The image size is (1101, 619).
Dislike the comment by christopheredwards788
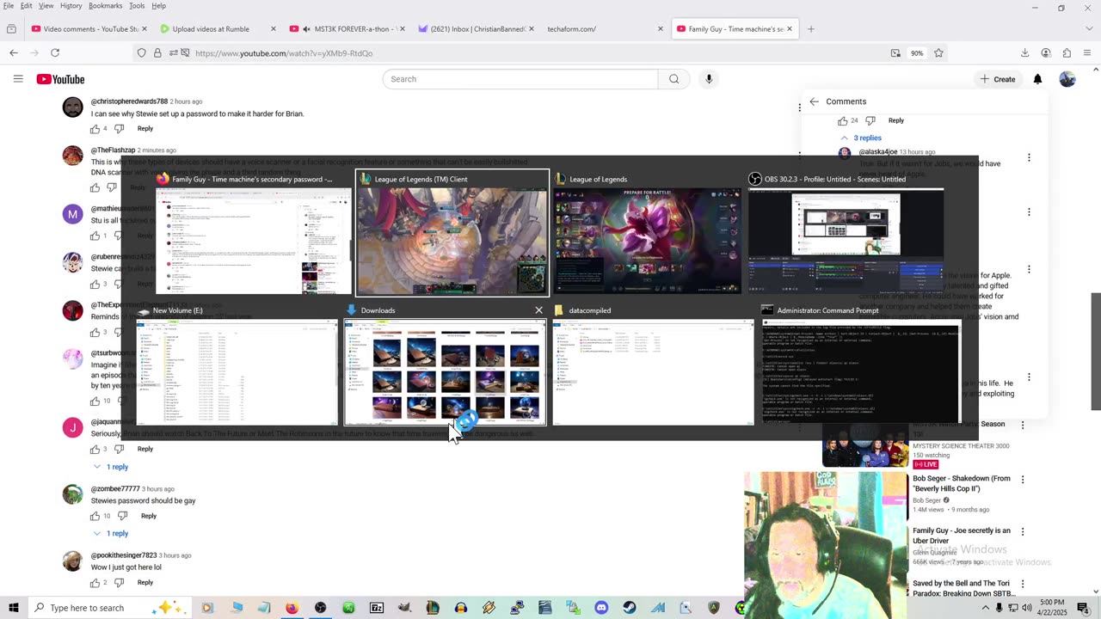click(120, 129)
